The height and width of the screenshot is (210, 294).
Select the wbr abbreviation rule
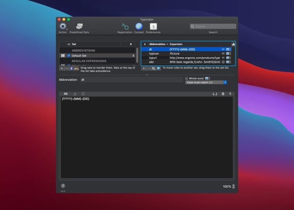tap(152, 62)
